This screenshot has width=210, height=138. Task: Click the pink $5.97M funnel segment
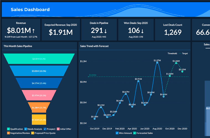(39, 95)
